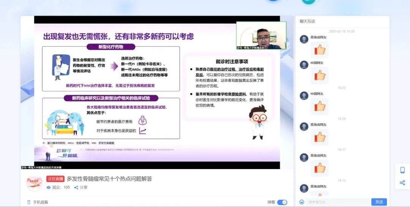
Task: Click the 发送 send button
Action: pos(379,202)
